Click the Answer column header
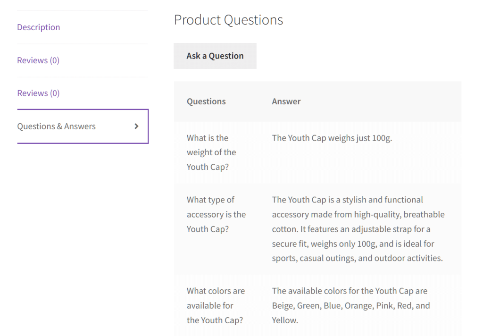483x336 pixels. click(x=286, y=101)
